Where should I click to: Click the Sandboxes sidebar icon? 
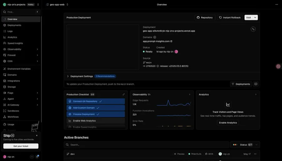5,111
